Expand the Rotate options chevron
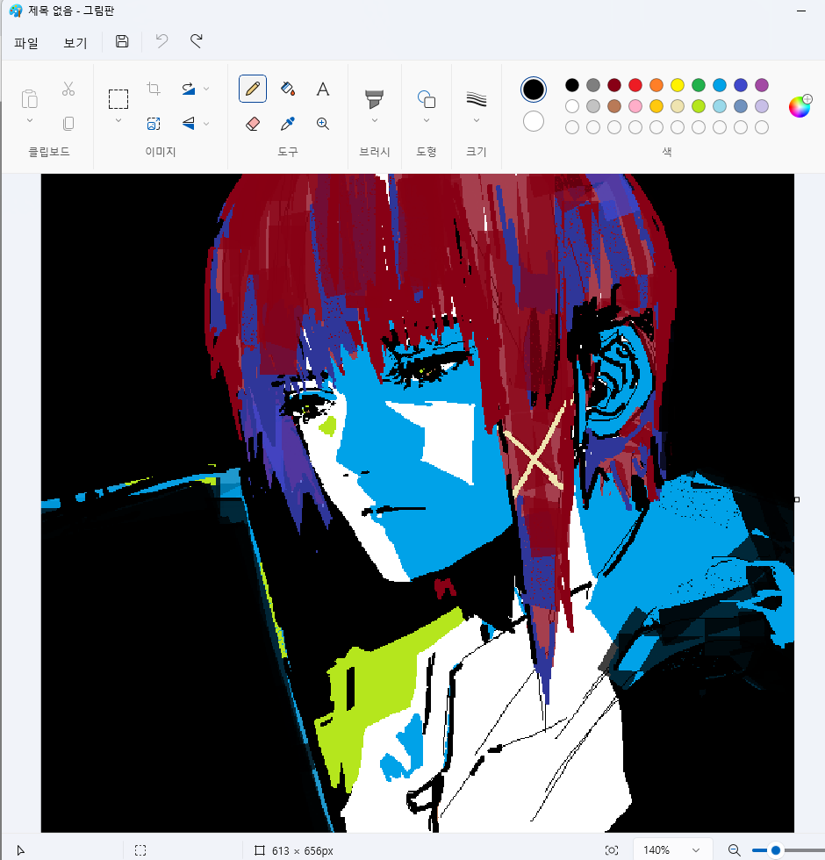 coord(206,89)
